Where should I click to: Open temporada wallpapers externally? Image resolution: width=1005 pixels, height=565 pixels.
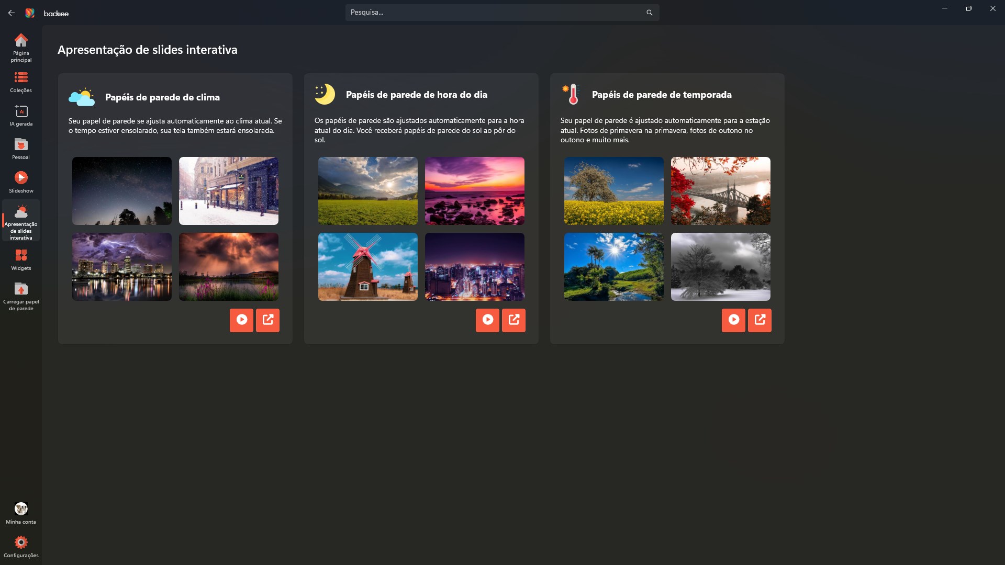760,320
